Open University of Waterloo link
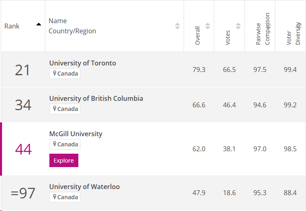The width and height of the screenshot is (306, 211). tap(84, 187)
